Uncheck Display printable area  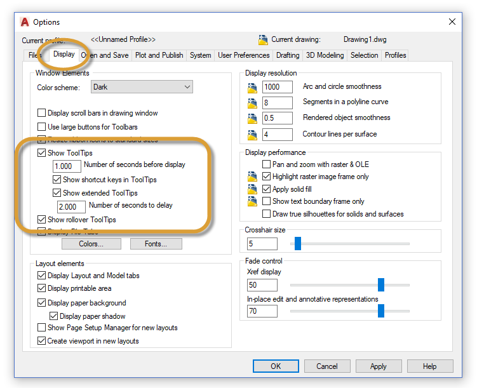pos(41,288)
